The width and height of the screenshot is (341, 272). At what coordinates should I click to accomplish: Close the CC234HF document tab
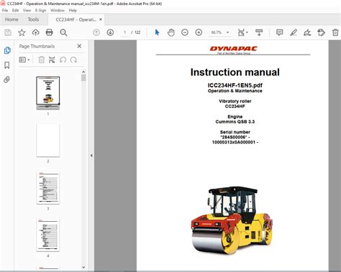101,19
